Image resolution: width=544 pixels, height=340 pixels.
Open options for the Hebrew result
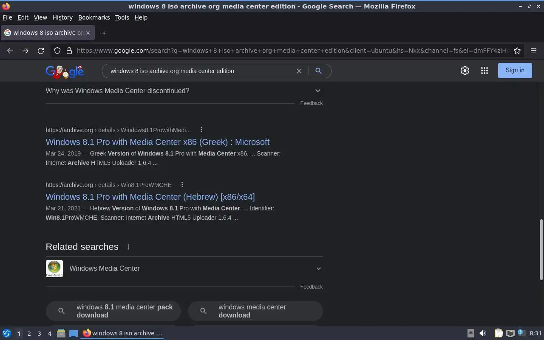click(182, 185)
